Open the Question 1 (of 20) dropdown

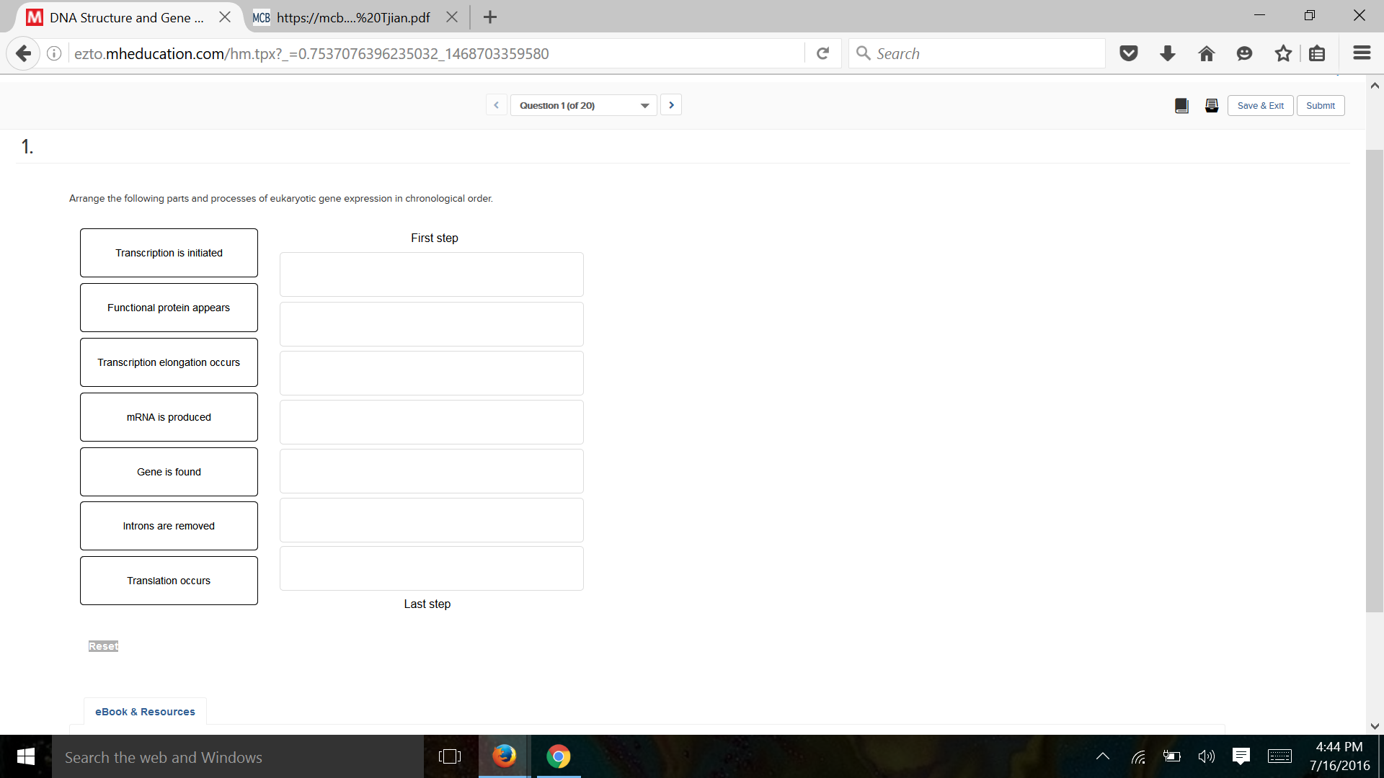[583, 105]
